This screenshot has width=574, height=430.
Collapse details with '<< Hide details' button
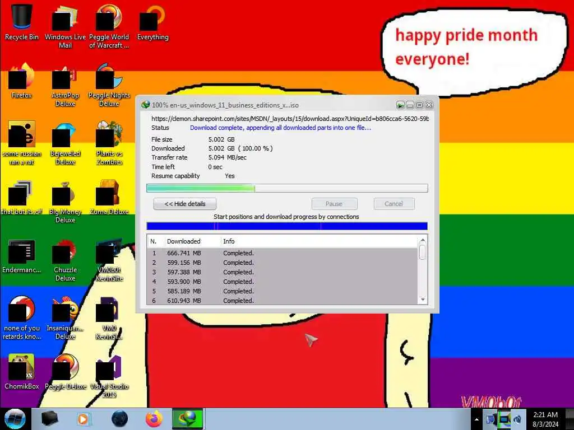click(x=185, y=204)
